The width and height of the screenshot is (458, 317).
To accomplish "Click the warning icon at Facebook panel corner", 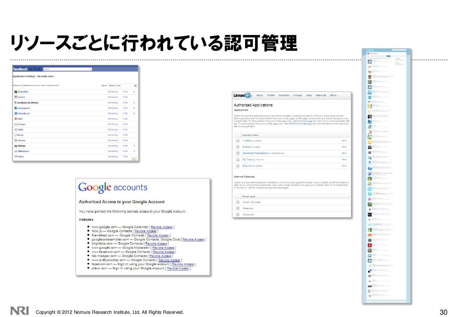I will pyautogui.click(x=134, y=159).
